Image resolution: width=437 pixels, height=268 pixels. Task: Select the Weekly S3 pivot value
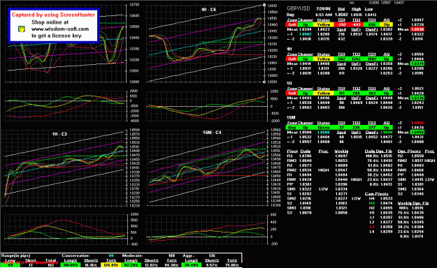341,213
